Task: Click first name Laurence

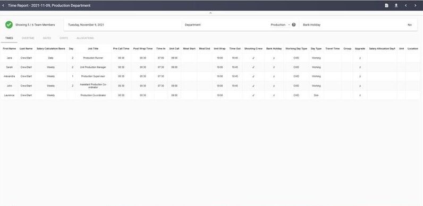Action: tap(10, 95)
